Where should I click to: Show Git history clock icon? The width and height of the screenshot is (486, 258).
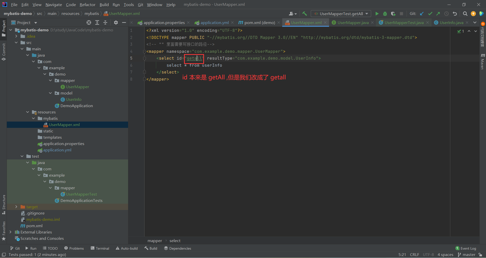(447, 14)
